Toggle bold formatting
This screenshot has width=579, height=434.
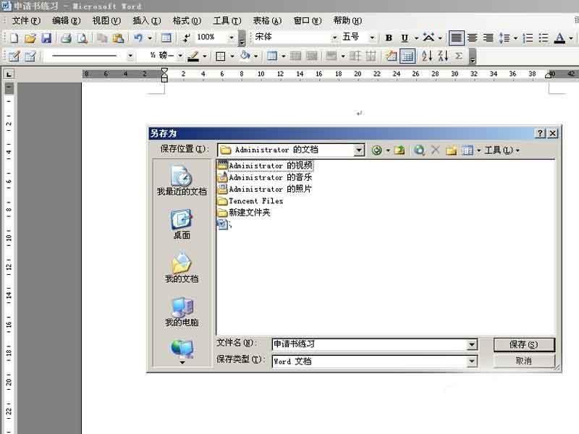(388, 36)
